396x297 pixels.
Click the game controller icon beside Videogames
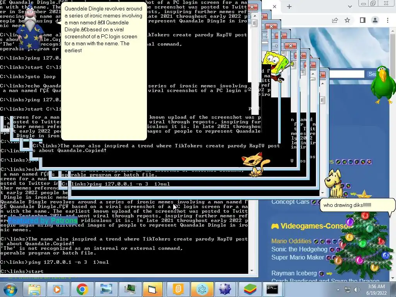275,226
